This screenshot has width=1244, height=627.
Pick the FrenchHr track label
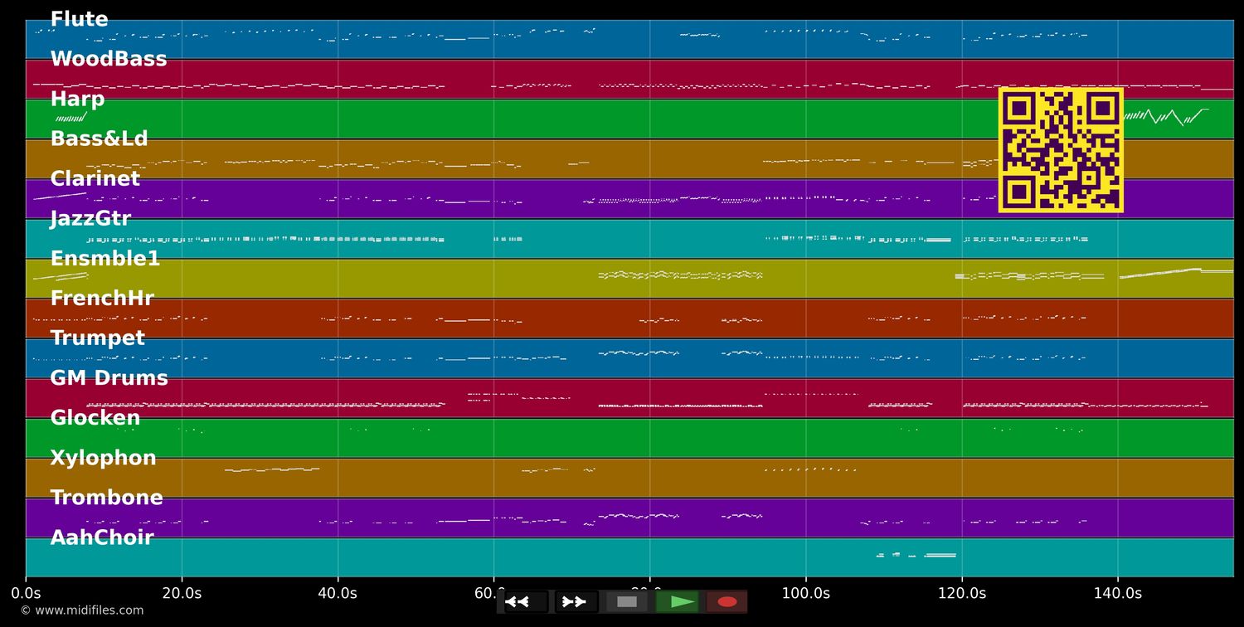tap(102, 299)
